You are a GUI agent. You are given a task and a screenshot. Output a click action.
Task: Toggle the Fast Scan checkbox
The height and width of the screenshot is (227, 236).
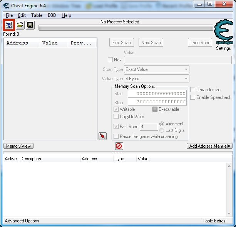click(116, 127)
